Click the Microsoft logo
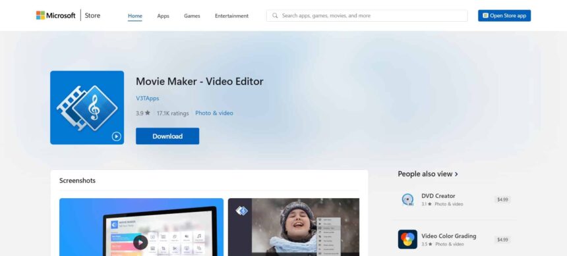Screen dimensions: 567x256 pyautogui.click(x=55, y=16)
